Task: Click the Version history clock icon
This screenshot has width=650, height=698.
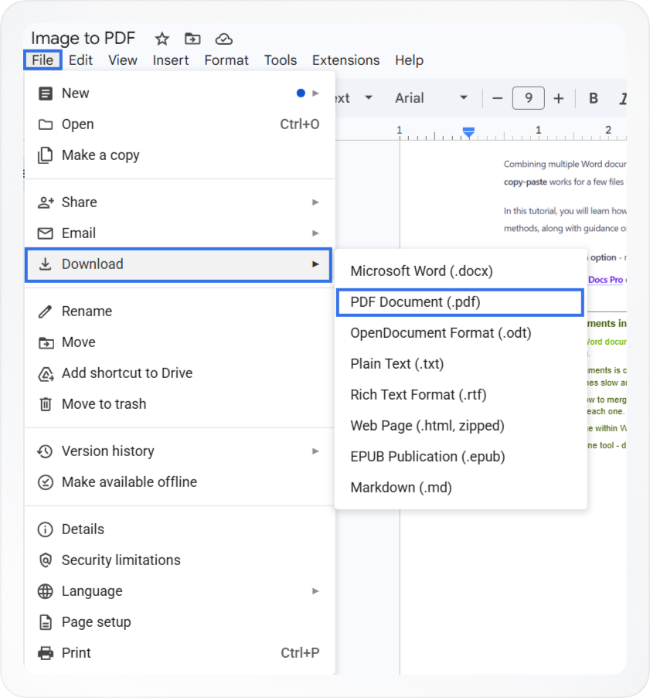Action: point(46,451)
